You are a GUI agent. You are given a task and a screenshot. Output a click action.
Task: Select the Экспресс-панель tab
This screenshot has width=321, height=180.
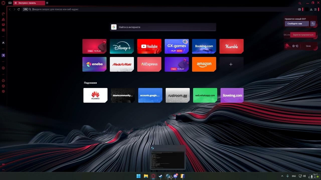coord(29,3)
